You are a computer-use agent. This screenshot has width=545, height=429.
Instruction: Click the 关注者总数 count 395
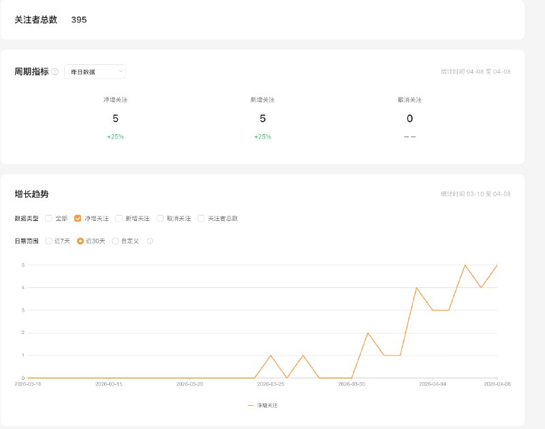(79, 20)
